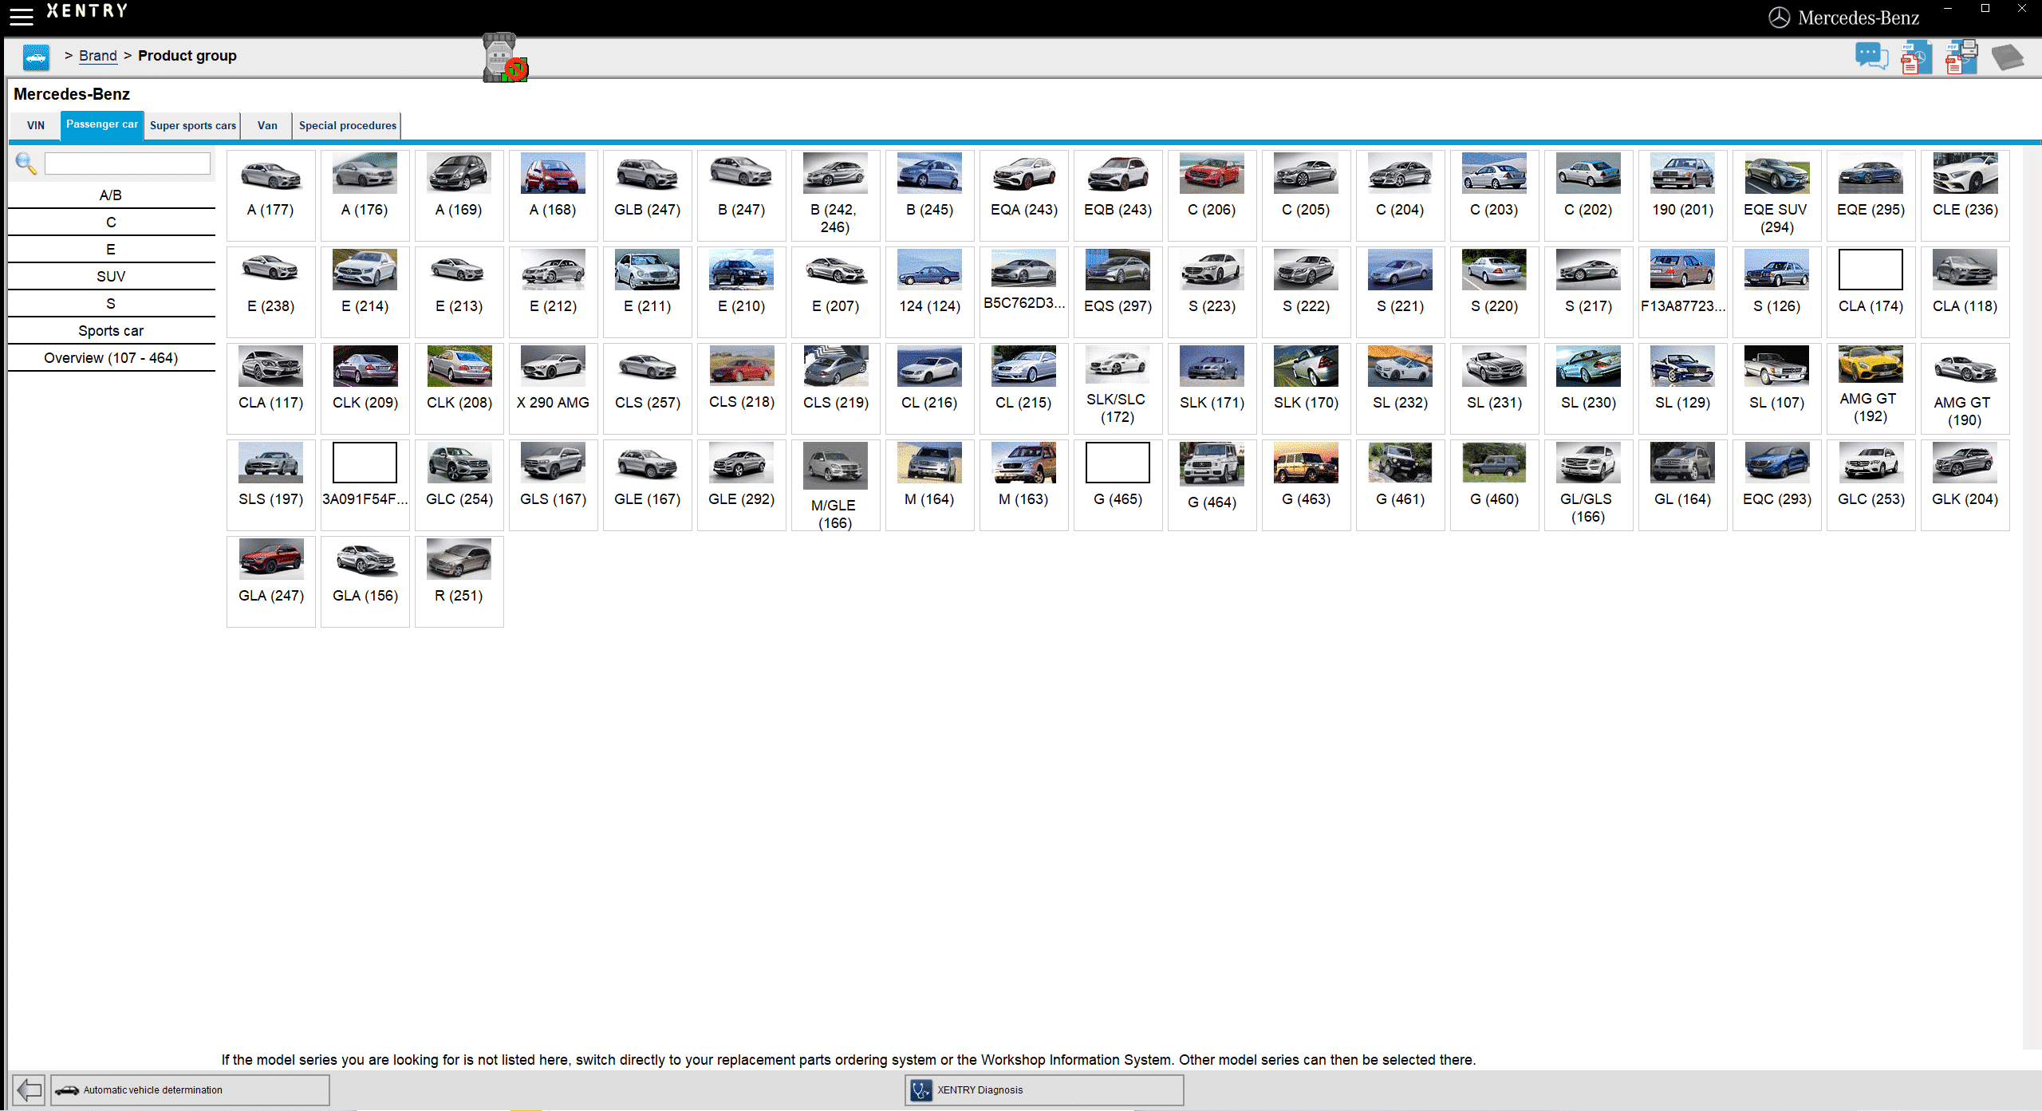This screenshot has height=1111, width=2042.
Task: Pick the AMG GT (192) tile
Action: (1871, 388)
